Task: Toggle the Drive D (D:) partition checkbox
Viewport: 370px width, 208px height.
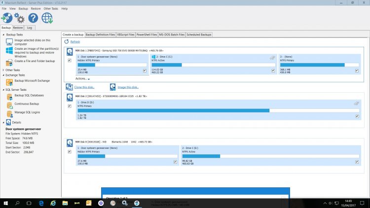Action: coord(357,116)
